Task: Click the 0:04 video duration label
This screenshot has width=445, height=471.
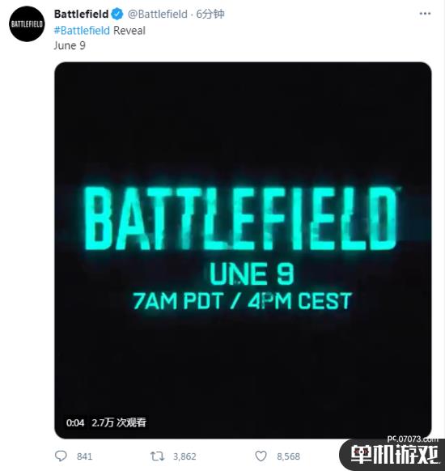Action: pos(75,422)
